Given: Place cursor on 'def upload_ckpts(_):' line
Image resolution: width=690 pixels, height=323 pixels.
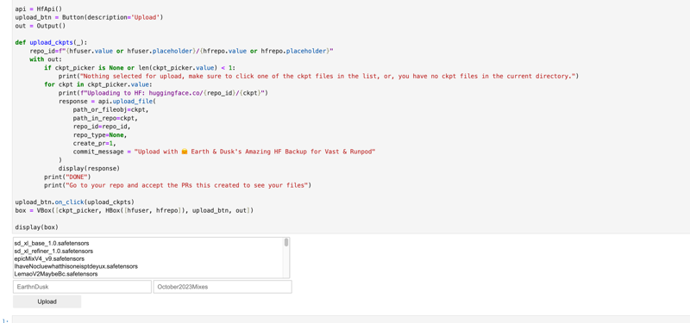Looking at the screenshot, I should 52,42.
